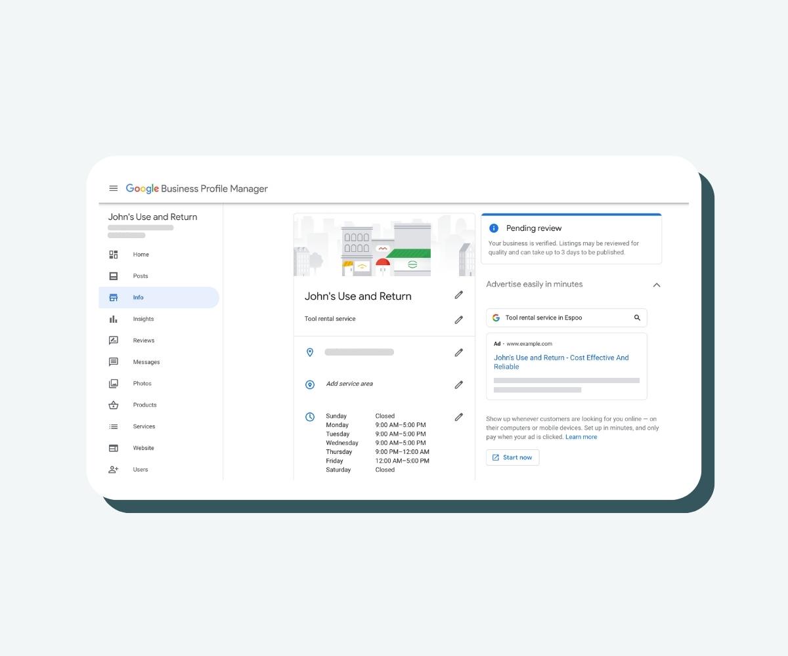The height and width of the screenshot is (656, 788).
Task: Click the Info storefront icon
Action: tap(114, 297)
